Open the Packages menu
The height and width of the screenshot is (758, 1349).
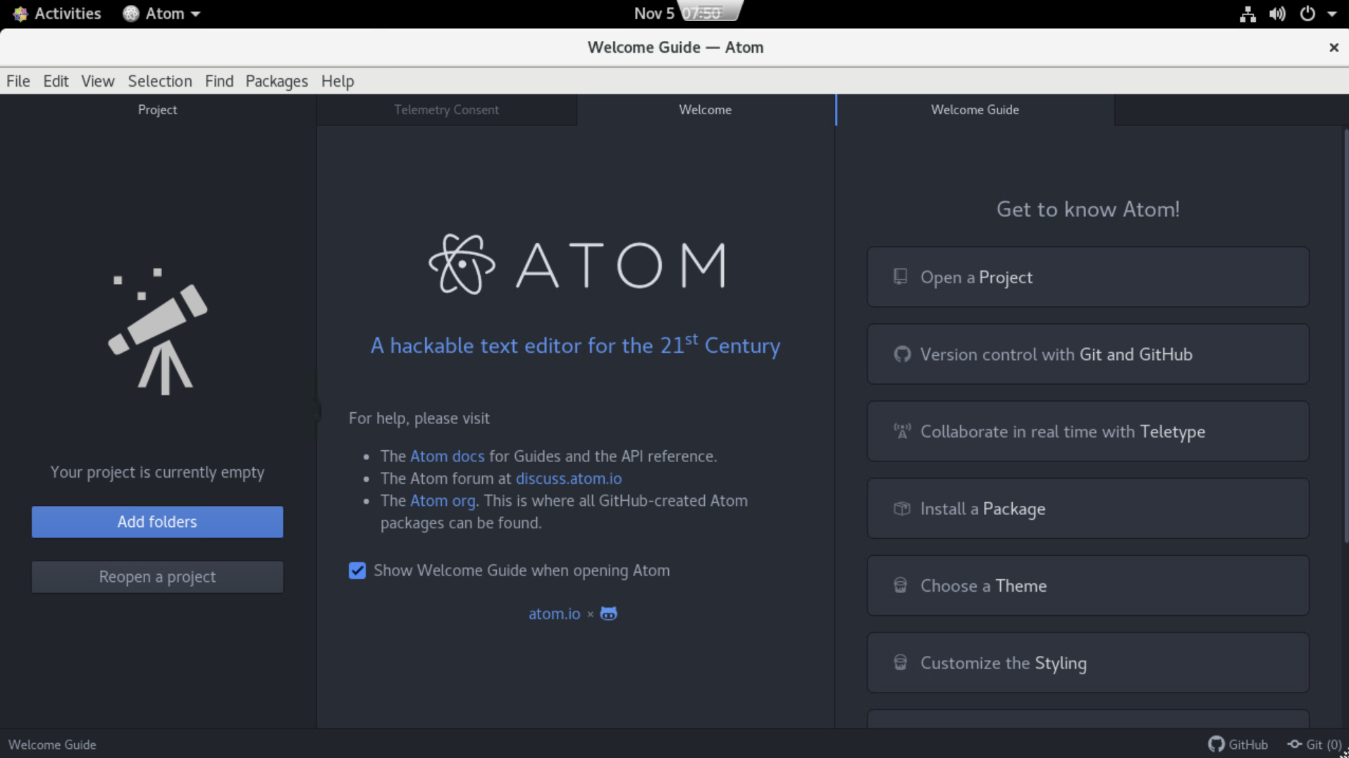(276, 81)
